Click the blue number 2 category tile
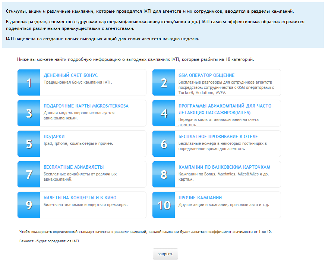This screenshot has width=325, height=268. click(x=164, y=82)
